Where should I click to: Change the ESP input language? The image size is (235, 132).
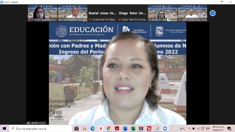(x=208, y=129)
